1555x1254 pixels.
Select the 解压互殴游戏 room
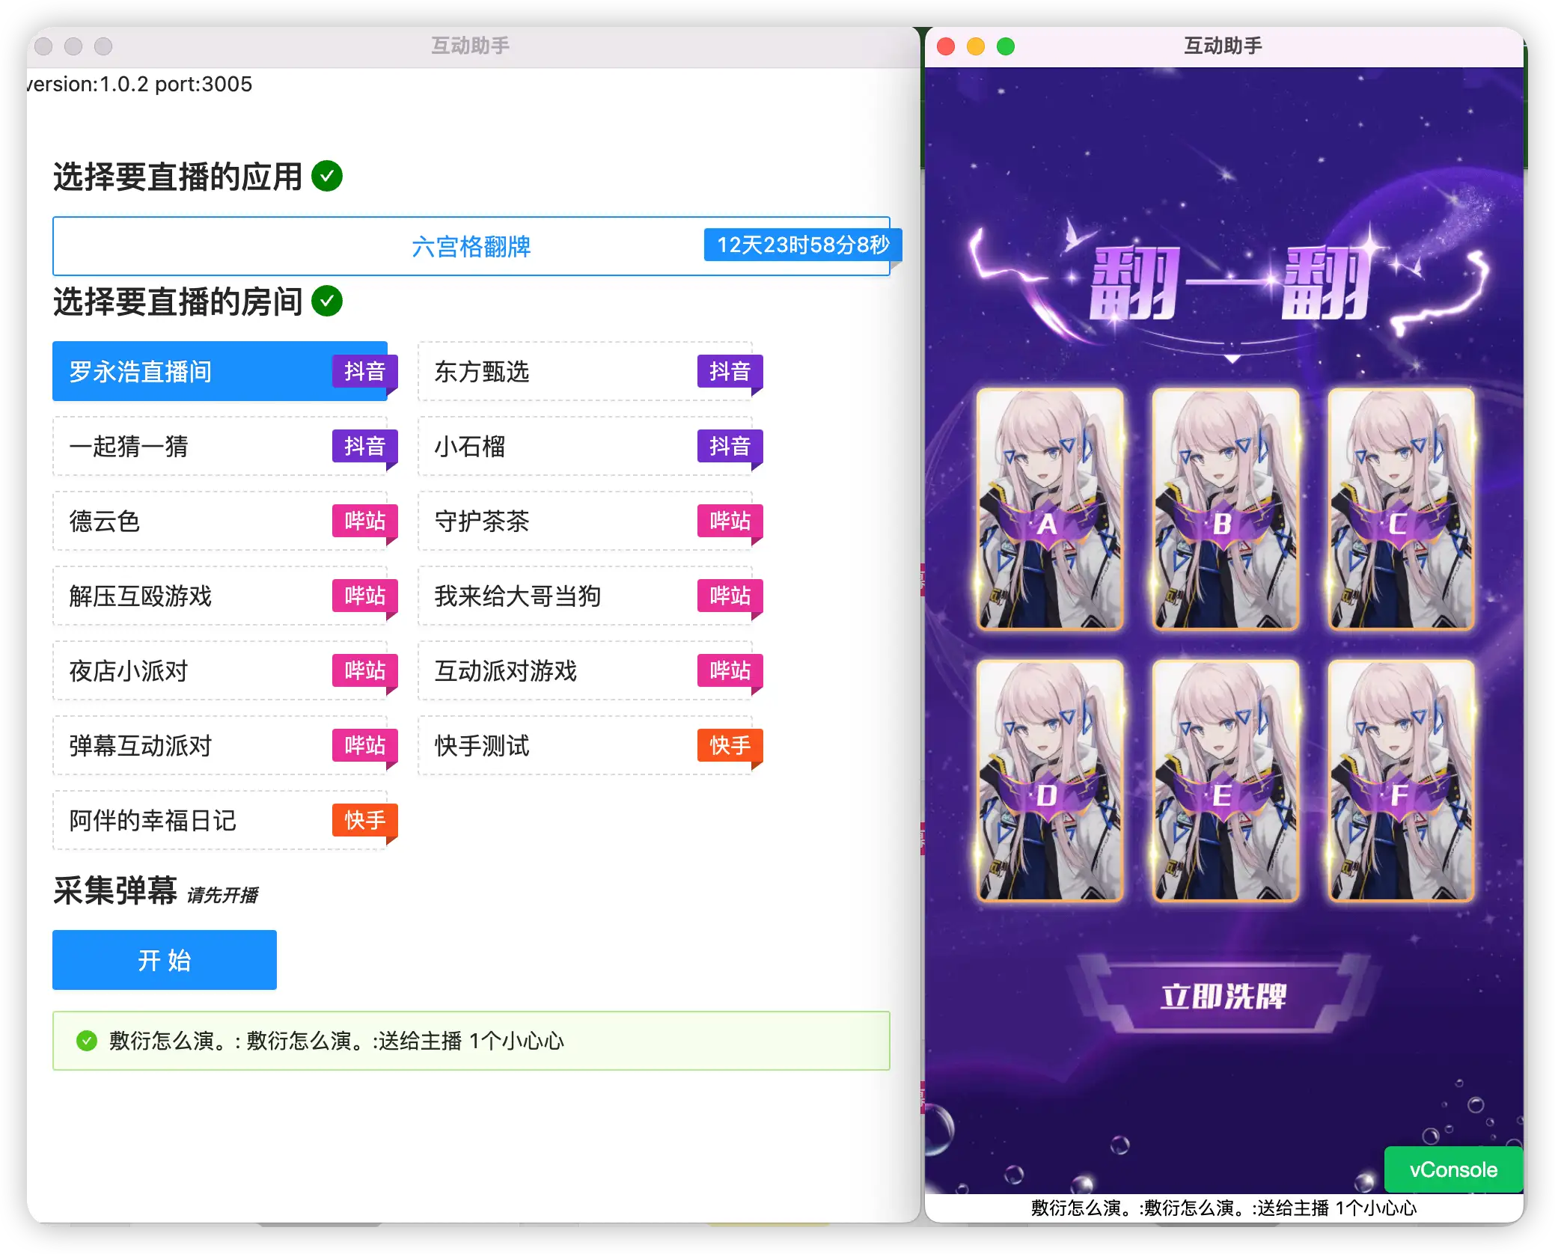click(219, 596)
